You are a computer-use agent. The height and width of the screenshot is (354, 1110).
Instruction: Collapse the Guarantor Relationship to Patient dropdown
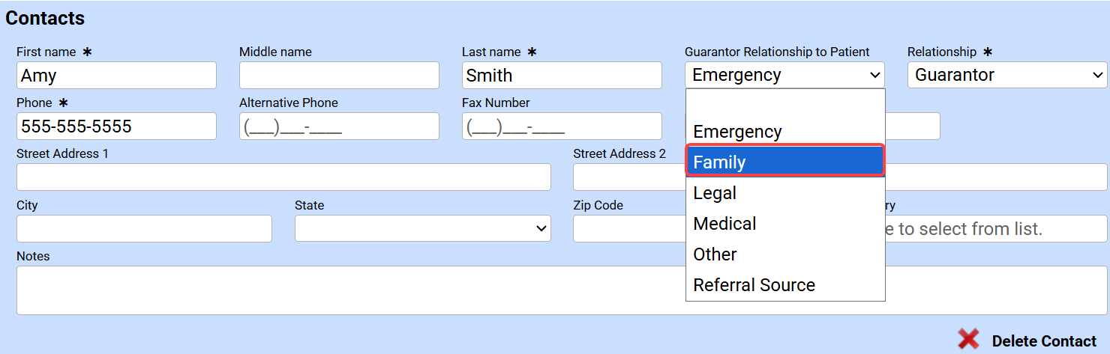click(x=784, y=75)
